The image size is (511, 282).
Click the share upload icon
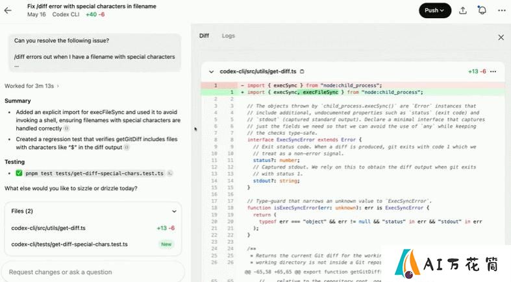(x=463, y=10)
